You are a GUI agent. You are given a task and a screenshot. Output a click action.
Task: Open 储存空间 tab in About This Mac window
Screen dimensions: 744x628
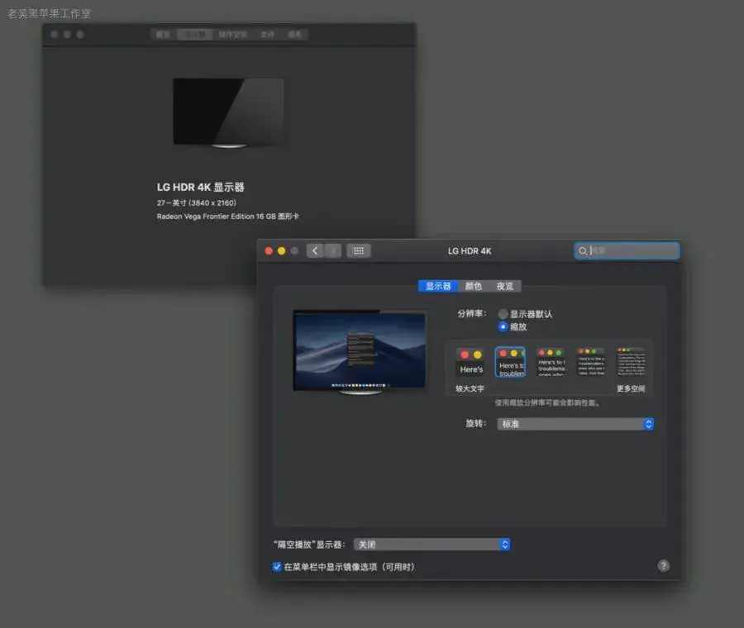(x=232, y=34)
